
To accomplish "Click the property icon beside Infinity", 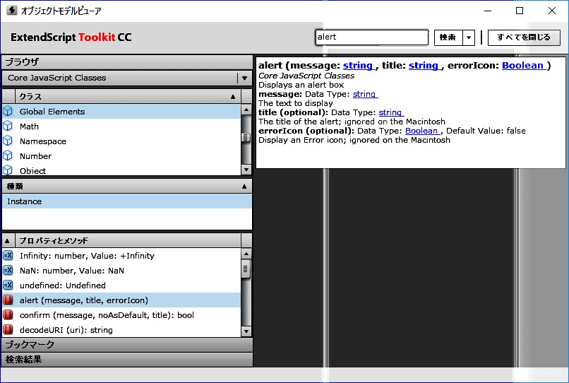I will pos(8,256).
